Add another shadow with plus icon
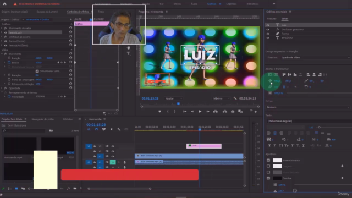 342,178
